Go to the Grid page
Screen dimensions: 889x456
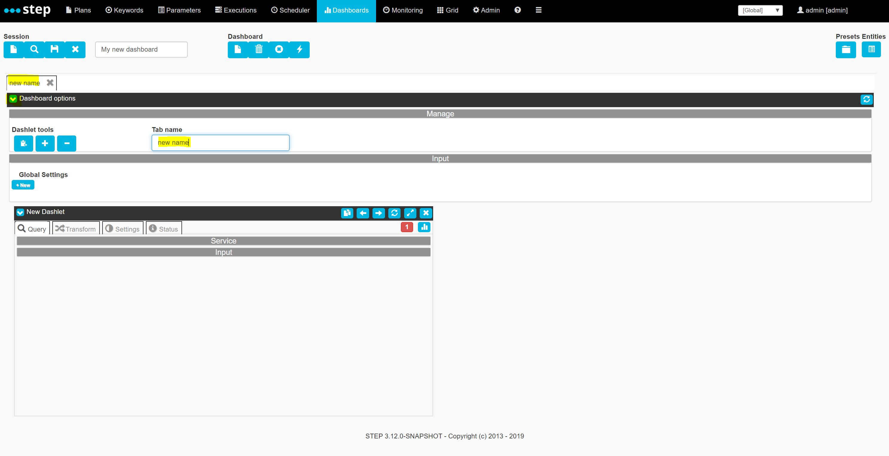pos(447,10)
